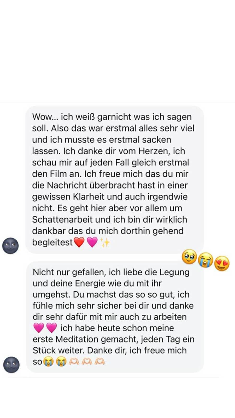Open the moon avatar beside the "Nicht nur gefallen" message
This screenshot has height=418, width=235.
point(11,364)
